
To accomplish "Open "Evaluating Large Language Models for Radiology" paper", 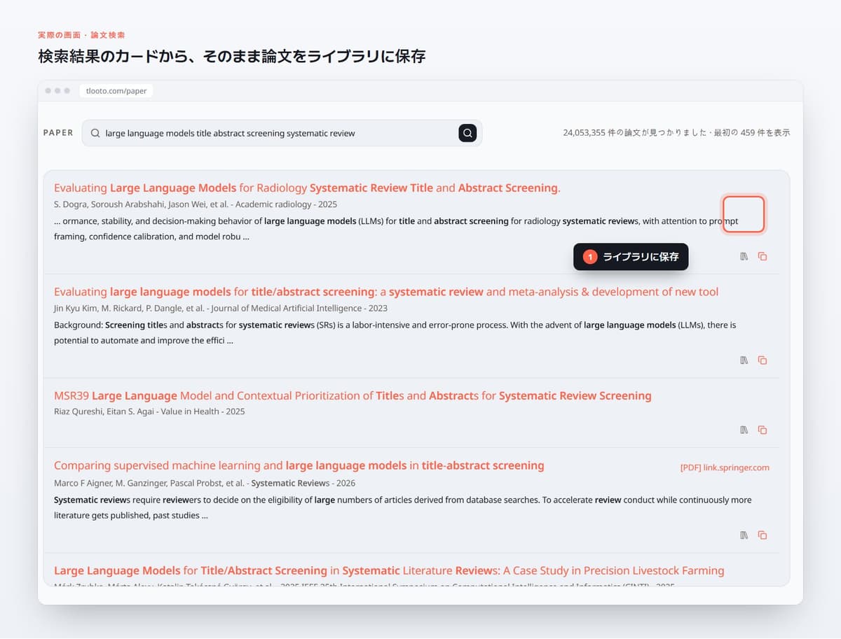I will click(307, 188).
